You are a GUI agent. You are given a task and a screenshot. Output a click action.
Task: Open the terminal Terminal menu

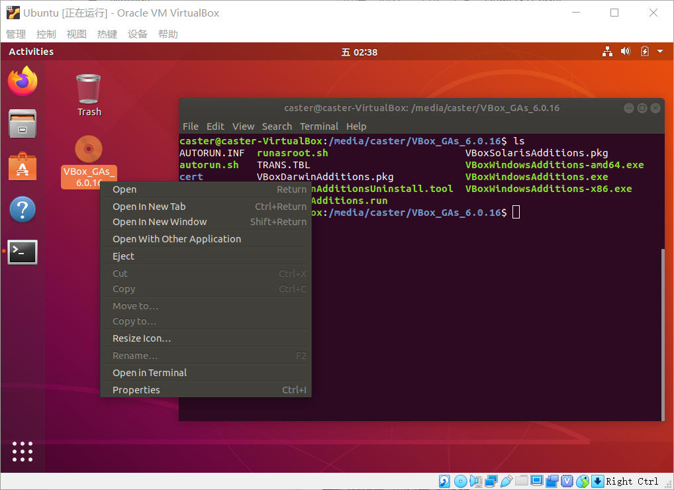[319, 126]
